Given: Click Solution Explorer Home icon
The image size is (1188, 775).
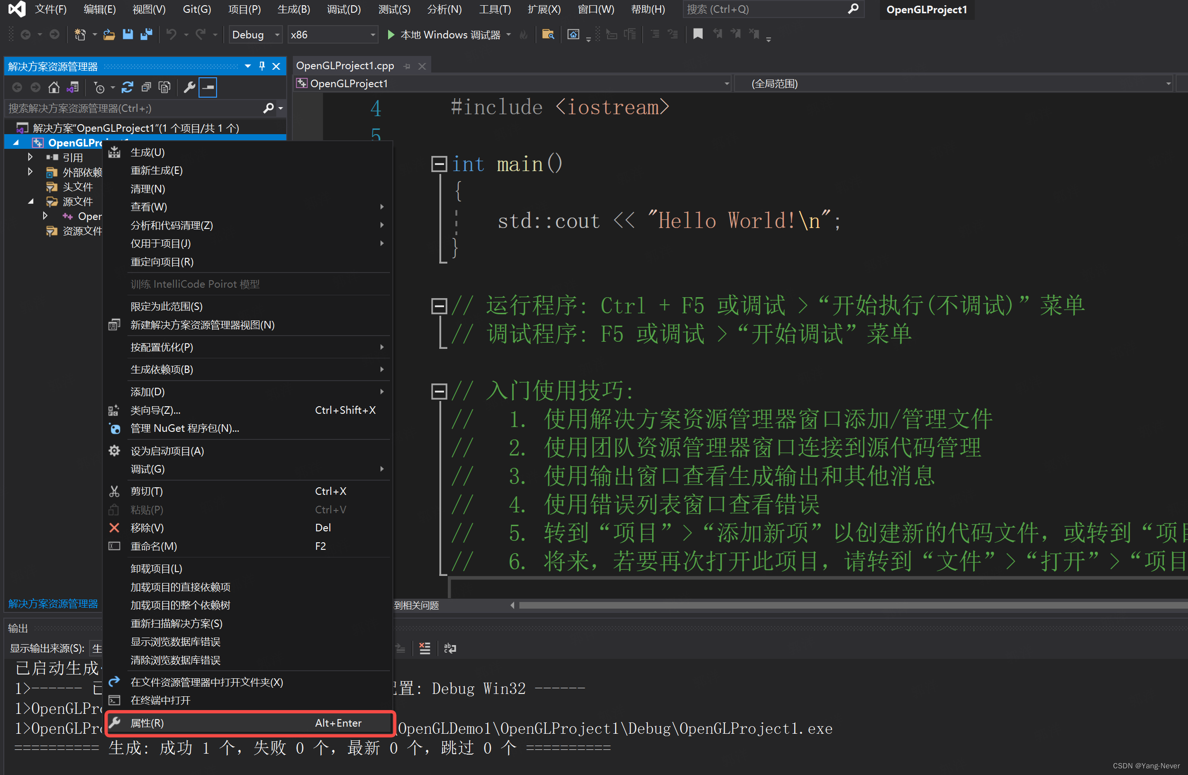Looking at the screenshot, I should [54, 88].
